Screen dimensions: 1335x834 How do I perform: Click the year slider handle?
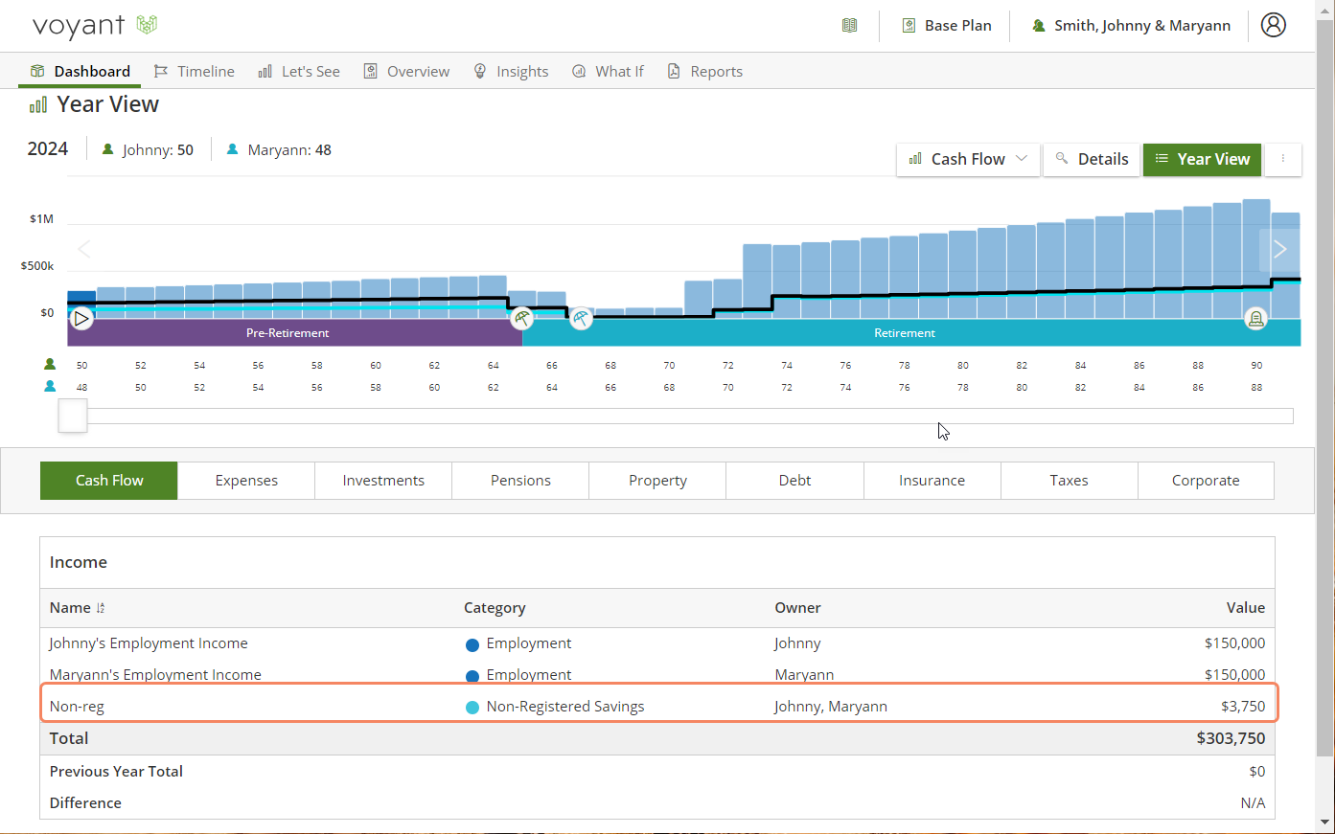73,416
